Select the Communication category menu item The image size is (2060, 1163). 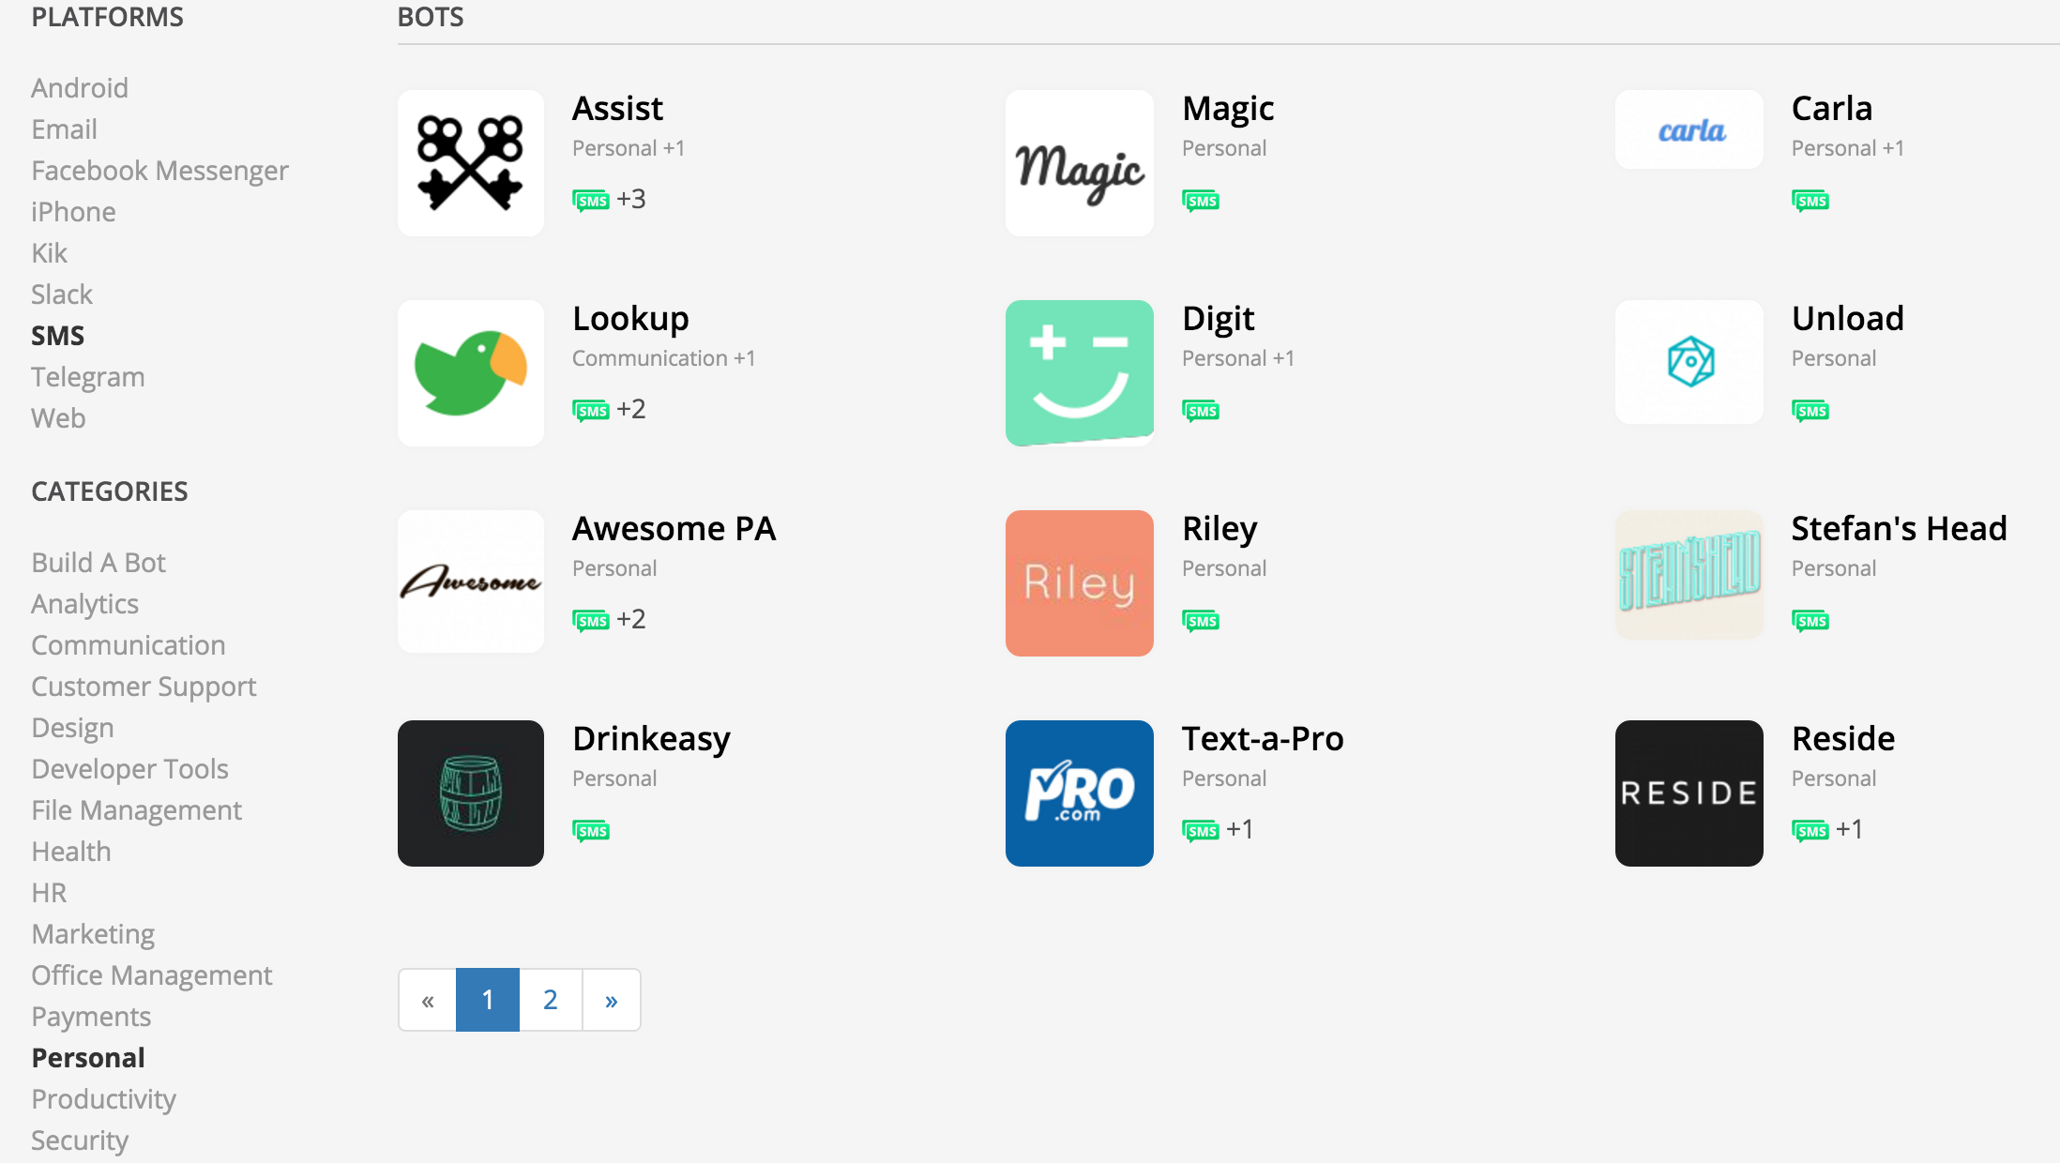click(x=128, y=643)
